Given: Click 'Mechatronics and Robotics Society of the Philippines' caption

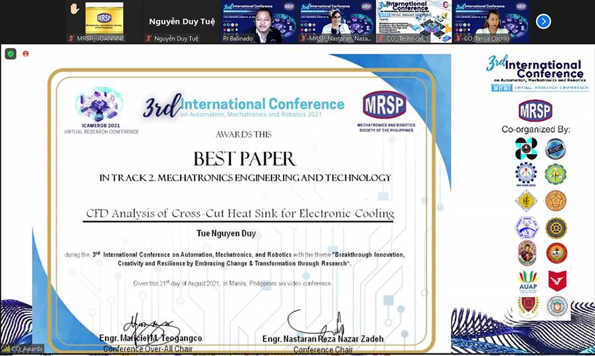Looking at the screenshot, I should tap(386, 128).
